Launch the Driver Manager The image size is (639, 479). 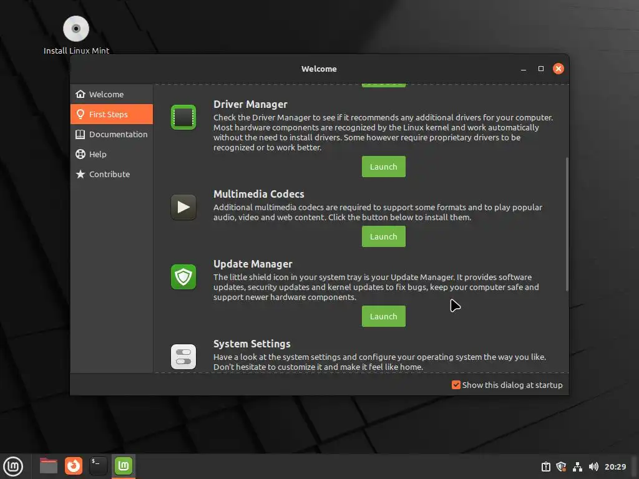click(x=384, y=167)
